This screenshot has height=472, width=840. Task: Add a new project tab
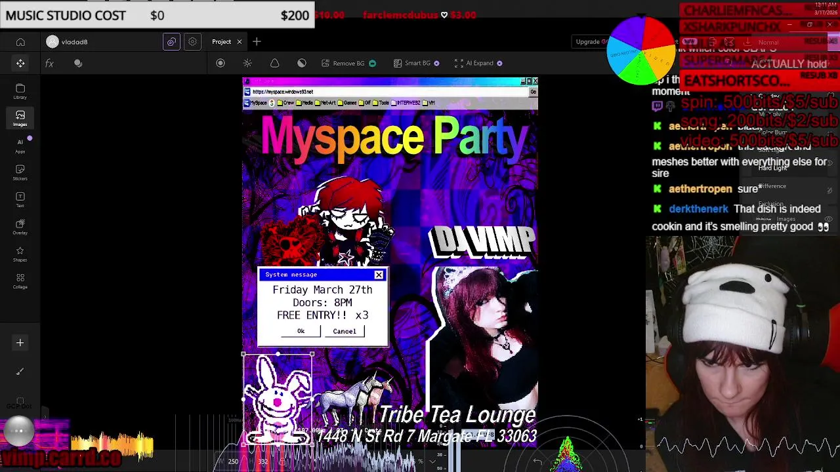pos(257,42)
